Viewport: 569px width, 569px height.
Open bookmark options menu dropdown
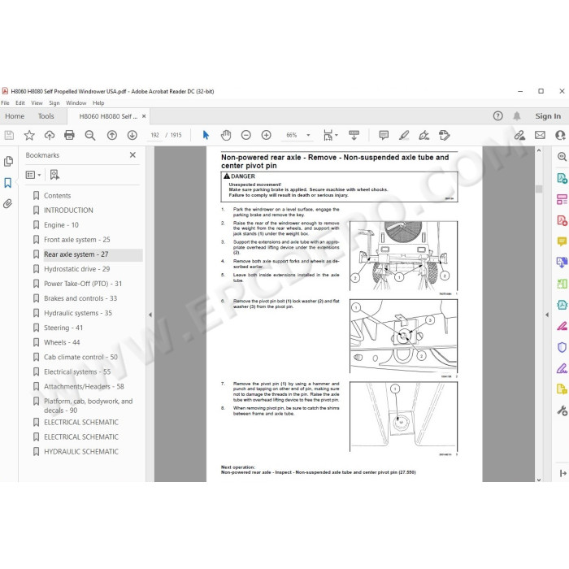33,175
